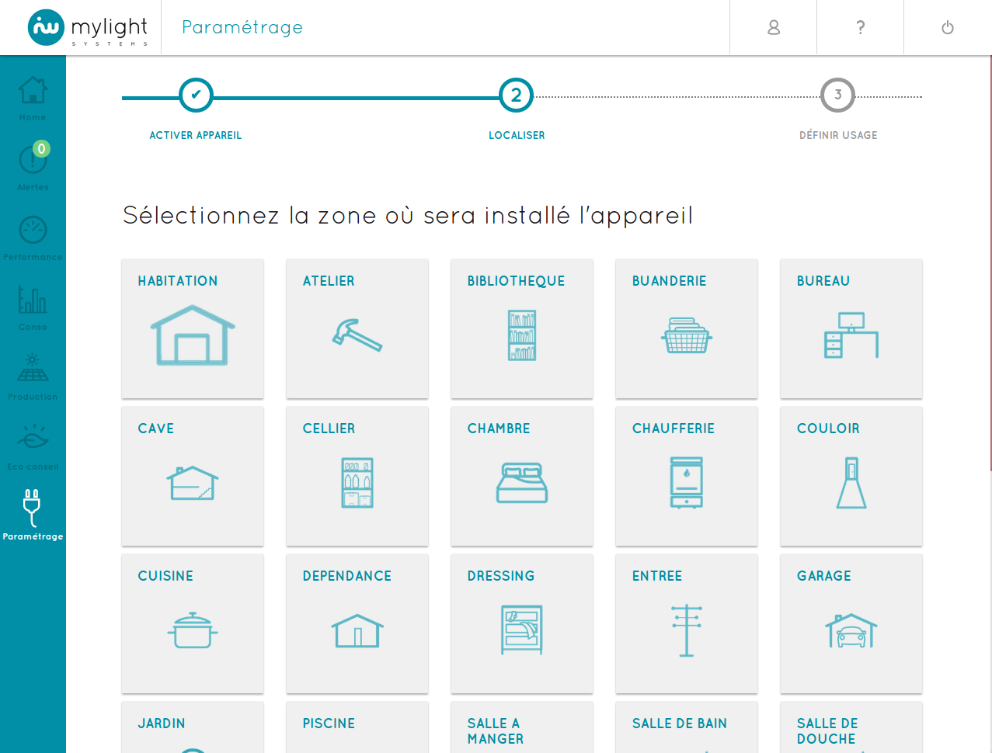Open the user account icon
Viewport: 992px width, 753px height.
773,28
